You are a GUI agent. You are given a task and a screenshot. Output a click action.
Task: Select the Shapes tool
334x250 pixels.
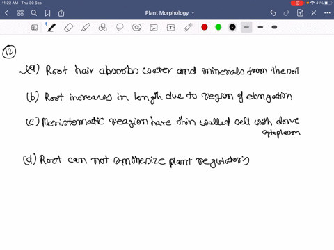(x=102, y=28)
